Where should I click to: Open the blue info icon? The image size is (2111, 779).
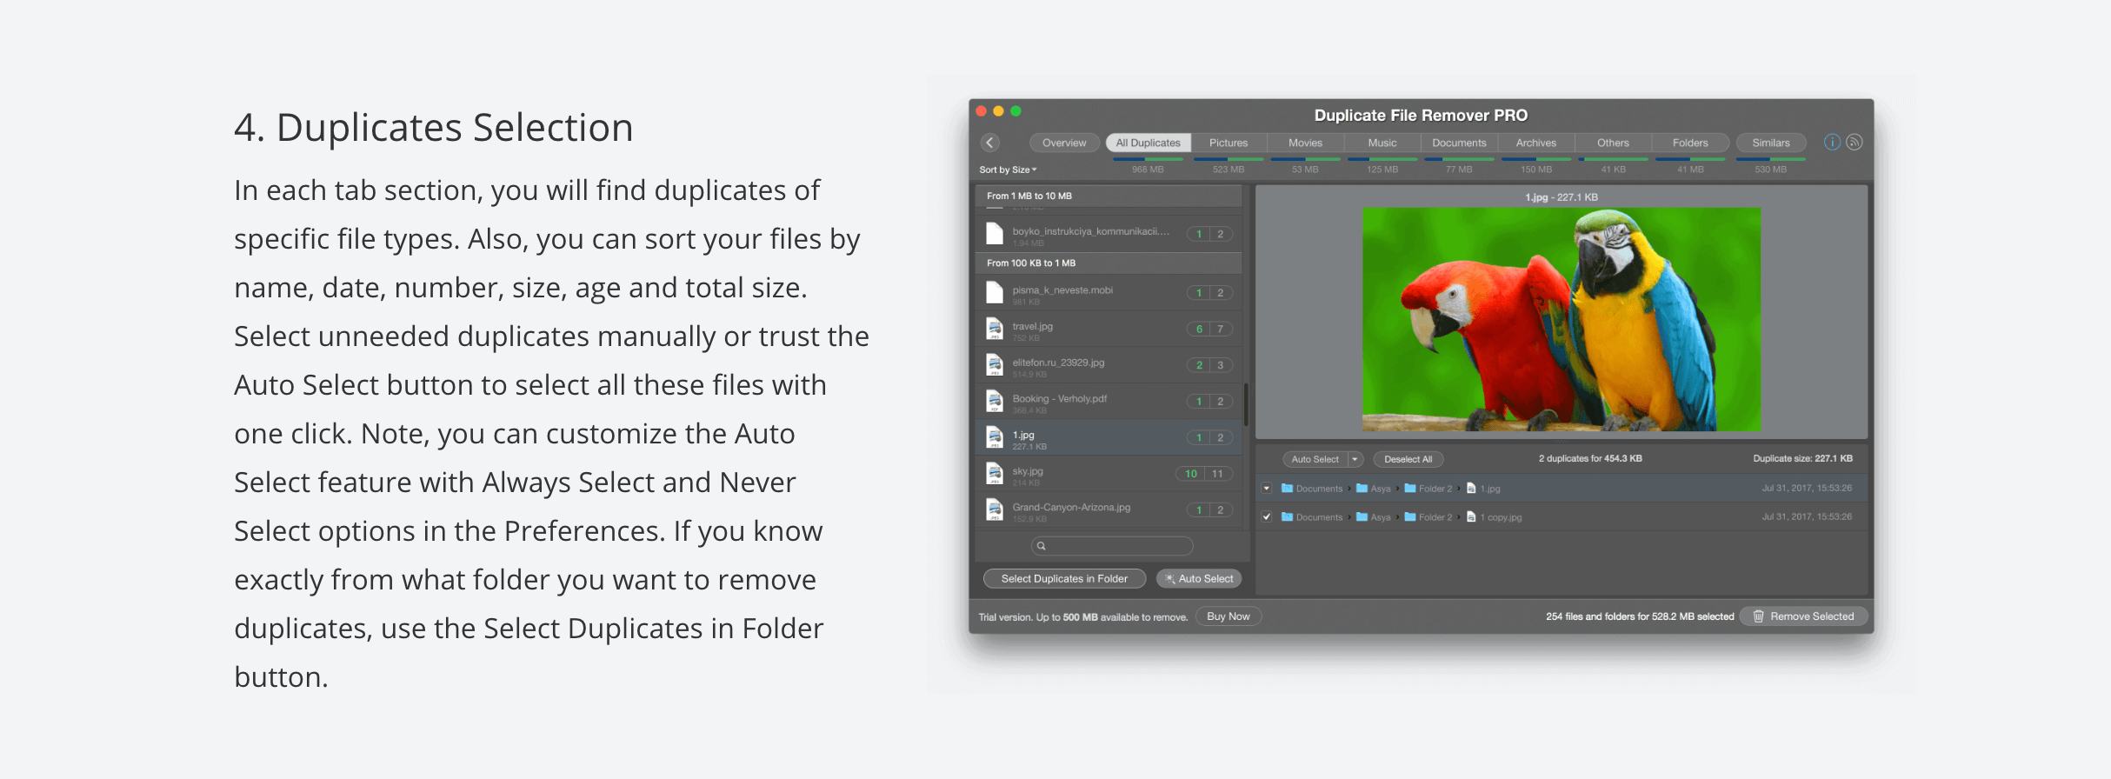point(1832,143)
